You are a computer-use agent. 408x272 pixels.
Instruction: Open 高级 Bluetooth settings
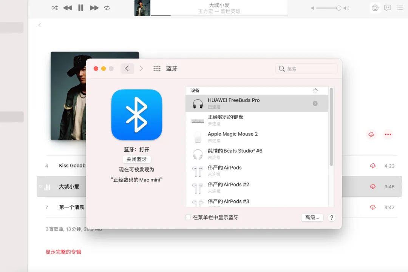312,217
